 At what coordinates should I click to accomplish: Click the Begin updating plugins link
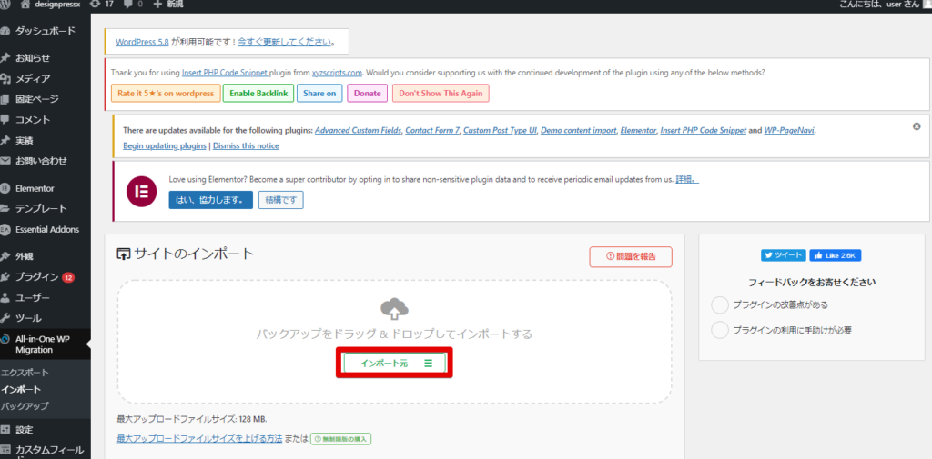point(164,145)
